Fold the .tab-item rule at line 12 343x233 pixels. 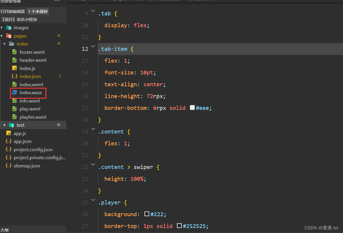click(93, 46)
